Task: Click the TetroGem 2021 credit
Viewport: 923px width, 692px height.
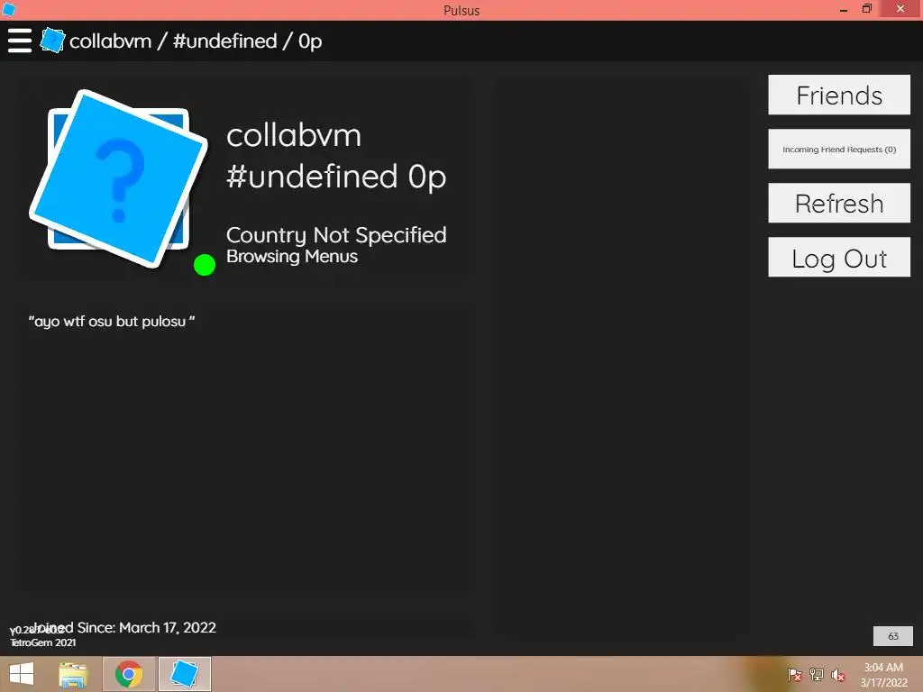Action: click(x=43, y=642)
